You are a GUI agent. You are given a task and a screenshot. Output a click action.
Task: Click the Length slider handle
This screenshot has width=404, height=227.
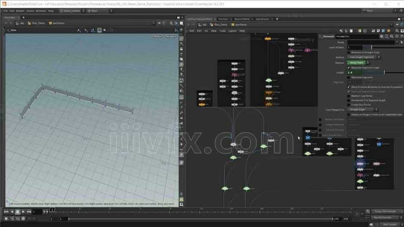pos(384,73)
